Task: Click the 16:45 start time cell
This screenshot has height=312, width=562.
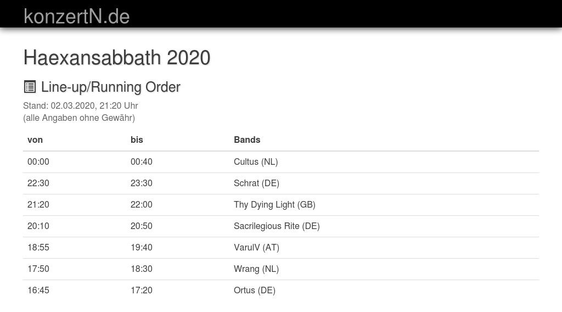Action: point(38,290)
